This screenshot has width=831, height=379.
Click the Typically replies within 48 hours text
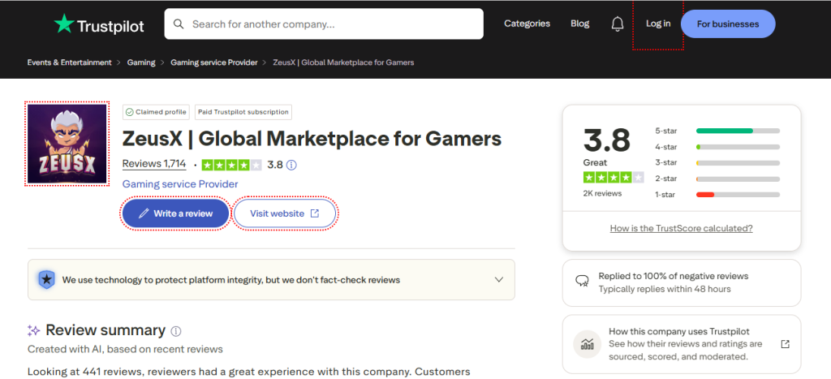click(665, 289)
